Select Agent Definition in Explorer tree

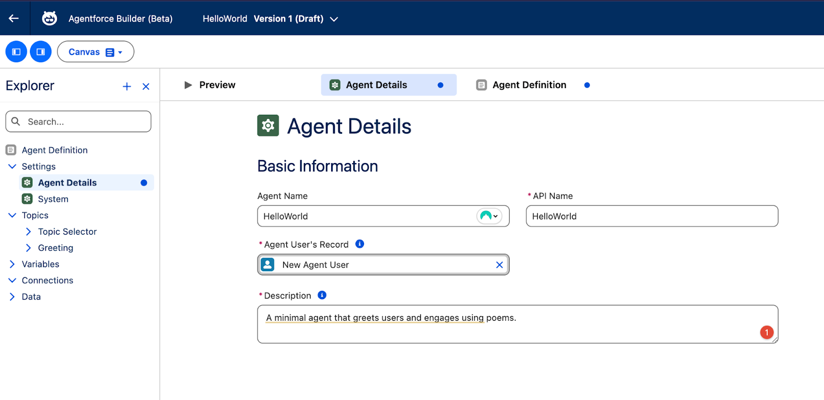tap(55, 150)
